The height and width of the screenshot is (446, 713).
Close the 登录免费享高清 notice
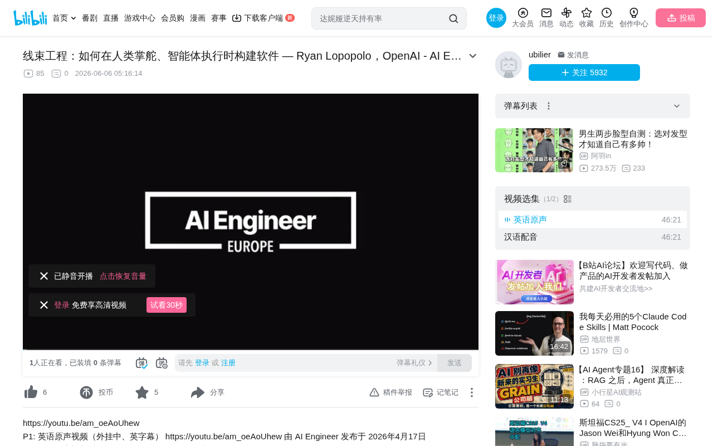[x=44, y=305]
